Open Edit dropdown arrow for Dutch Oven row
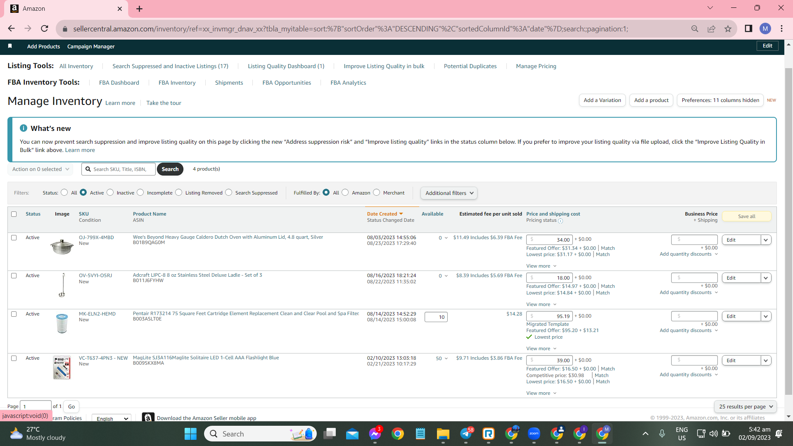The height and width of the screenshot is (446, 793). coord(766,240)
